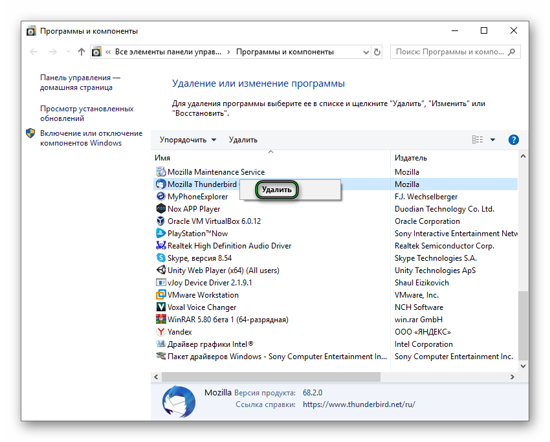Click publisher NCH Software

point(419,307)
